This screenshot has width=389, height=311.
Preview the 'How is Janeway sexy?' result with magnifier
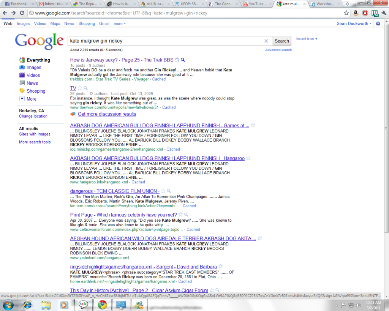183,60
